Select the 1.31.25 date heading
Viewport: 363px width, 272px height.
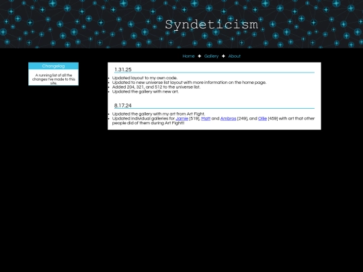click(123, 70)
